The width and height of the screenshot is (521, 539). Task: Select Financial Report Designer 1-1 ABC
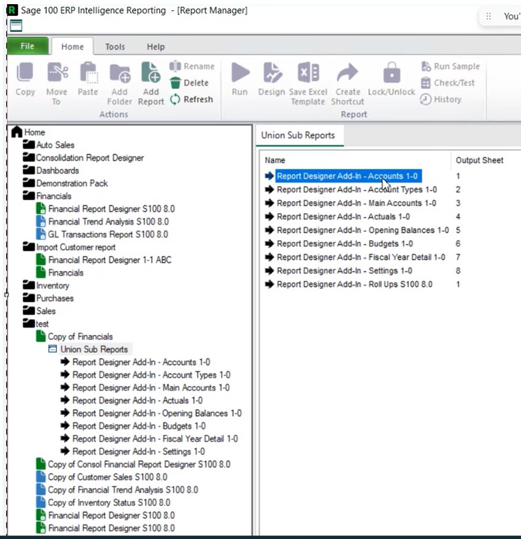(110, 260)
